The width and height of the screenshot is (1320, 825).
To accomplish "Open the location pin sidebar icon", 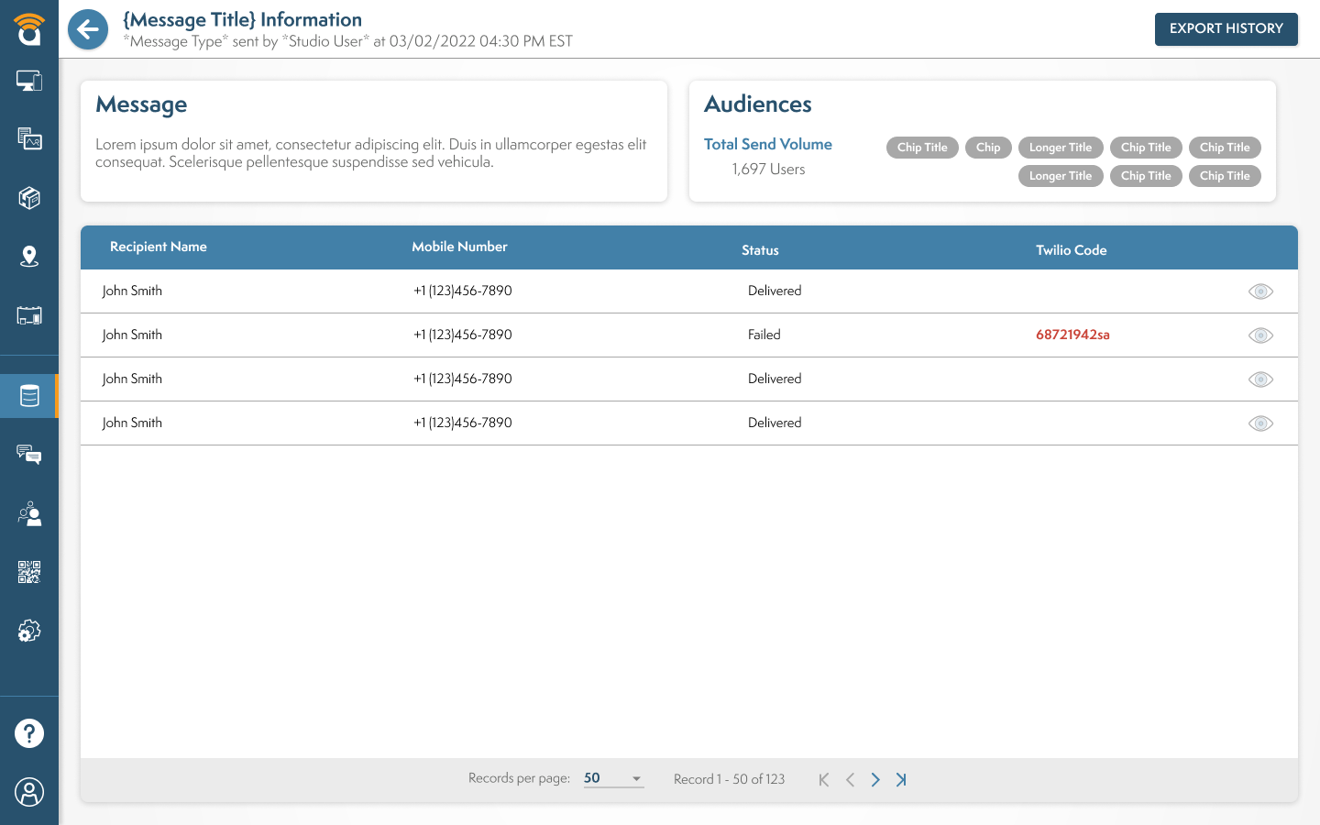I will pyautogui.click(x=29, y=257).
